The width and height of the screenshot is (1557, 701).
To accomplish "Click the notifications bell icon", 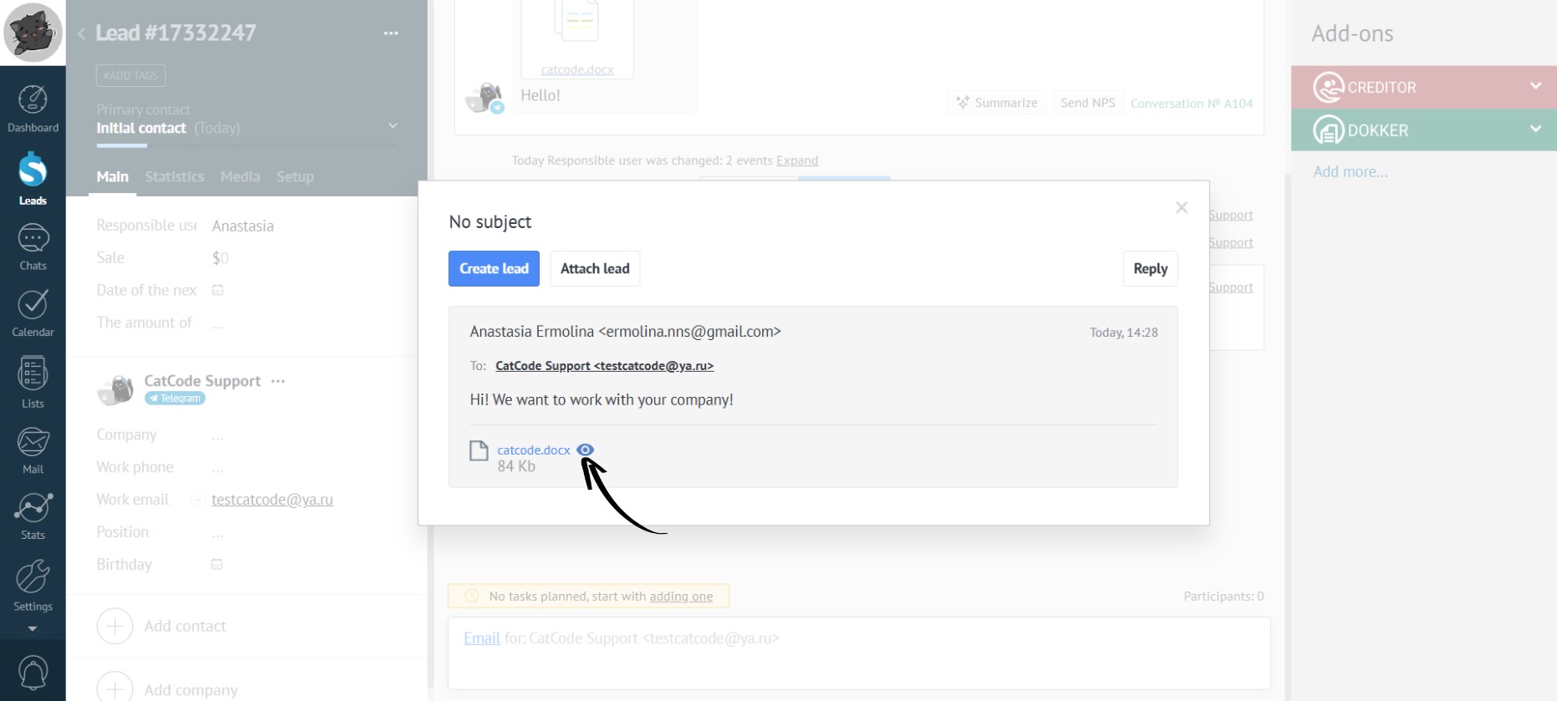I will tap(33, 673).
